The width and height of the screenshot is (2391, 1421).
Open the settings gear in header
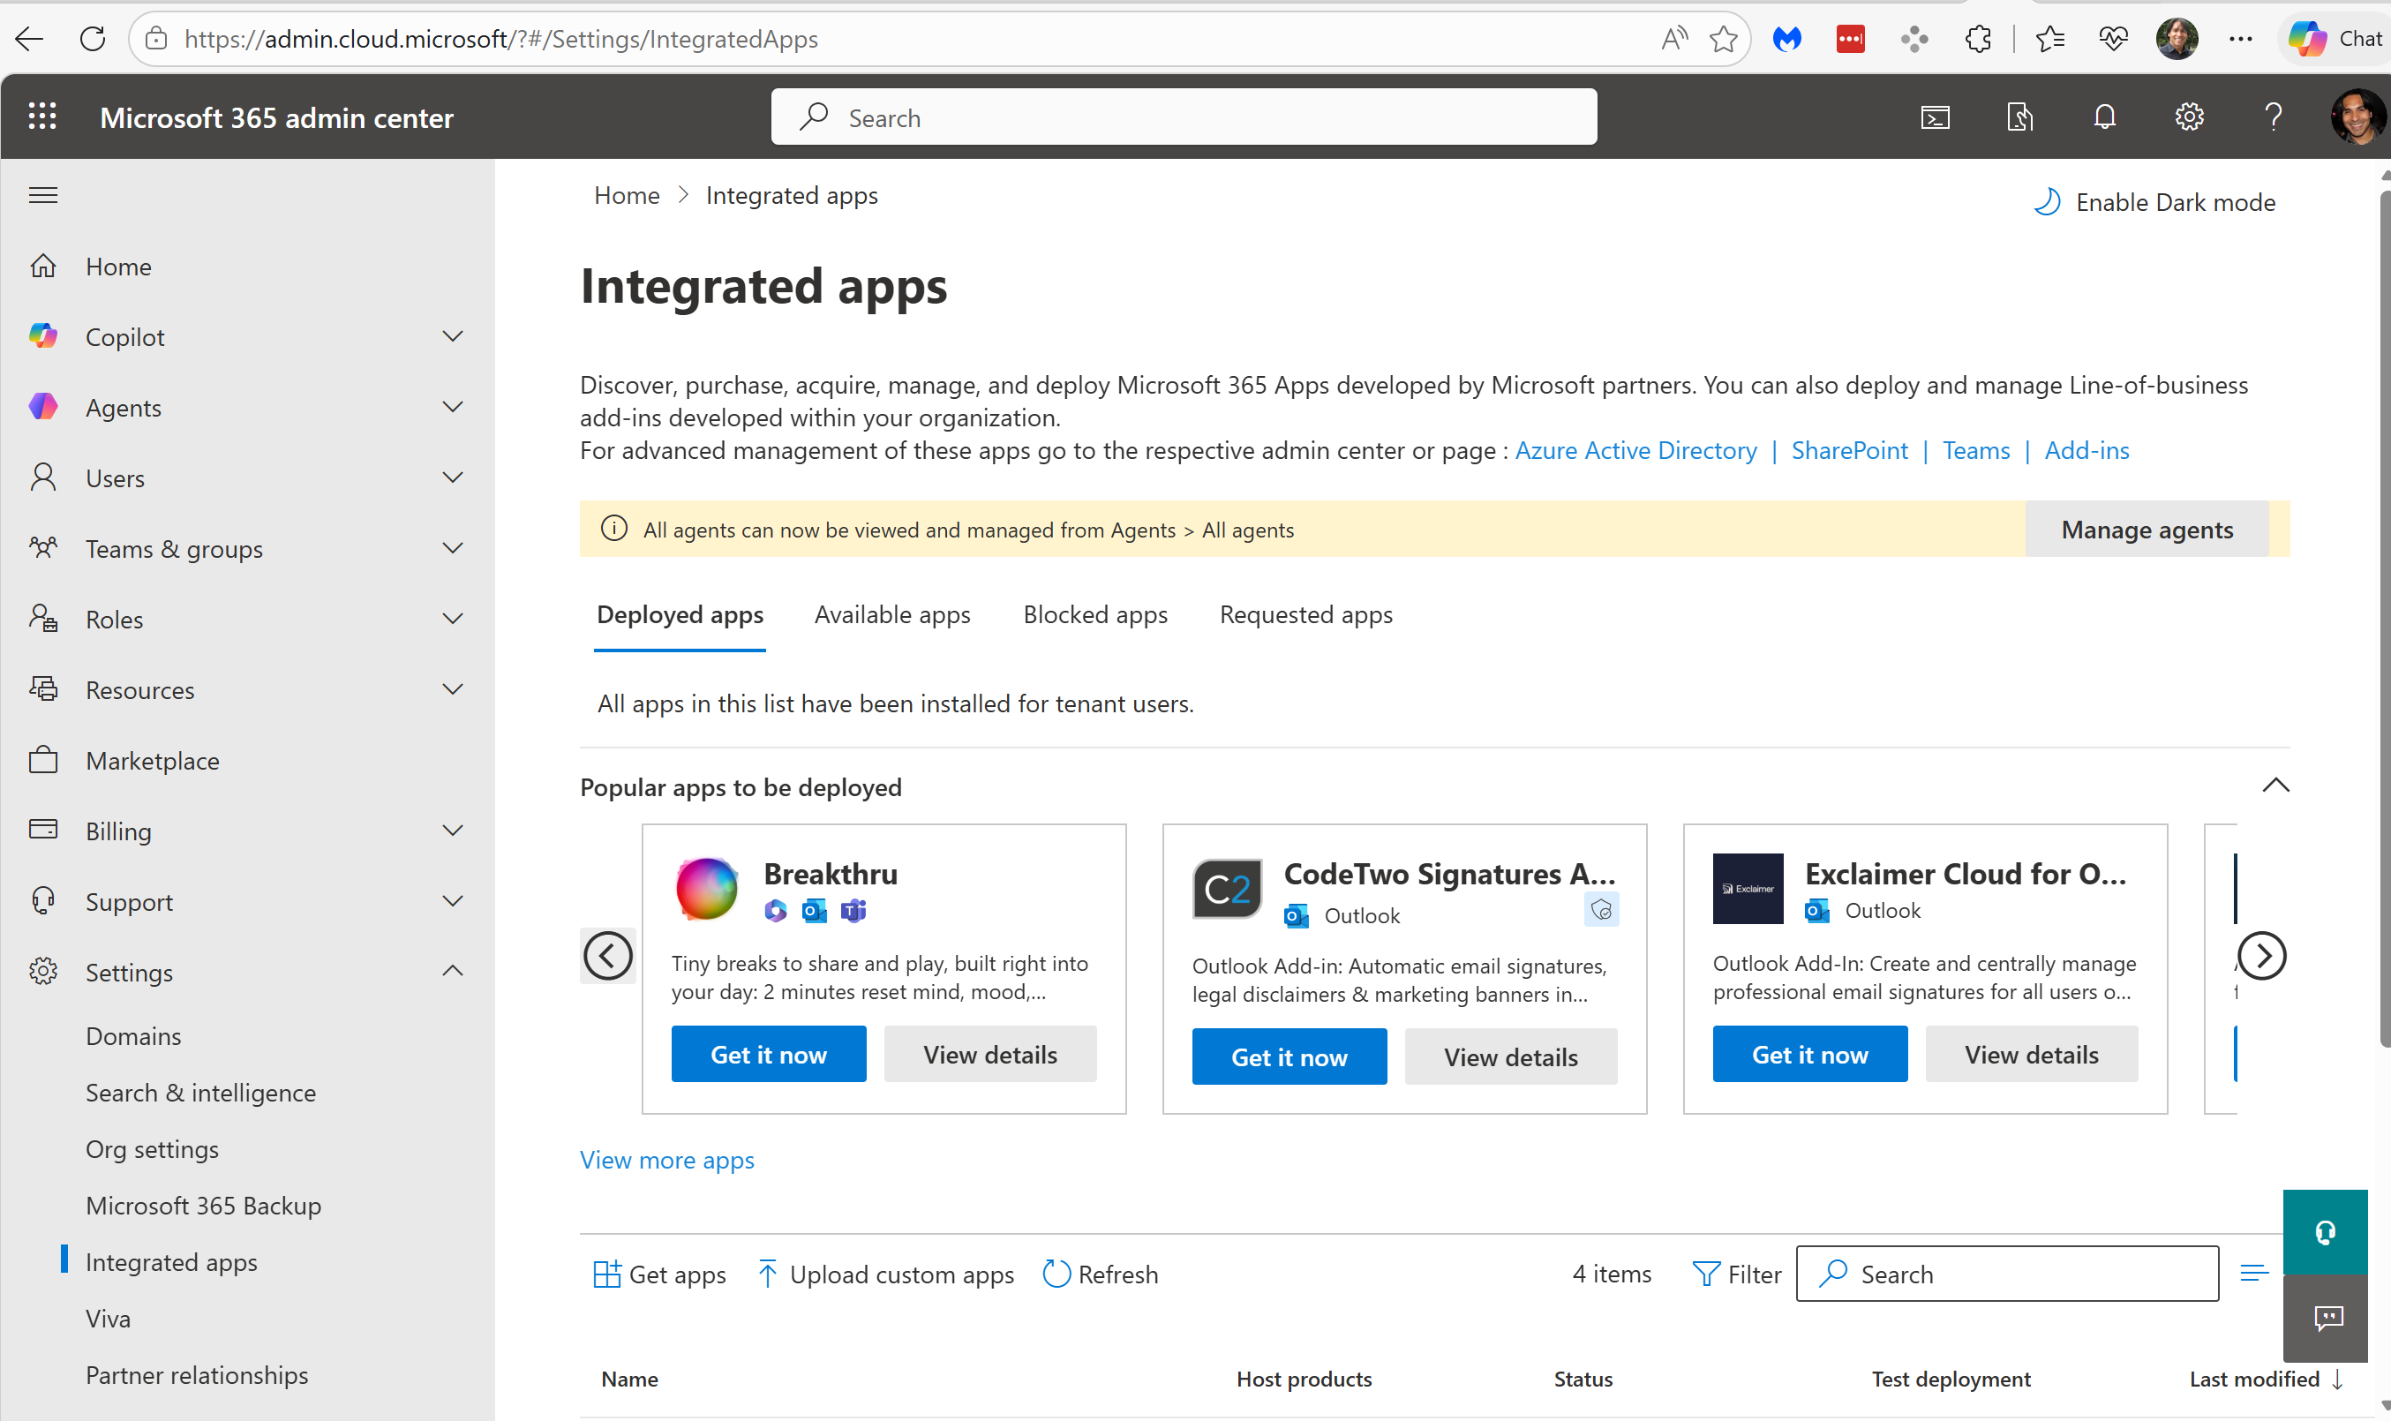pos(2189,117)
